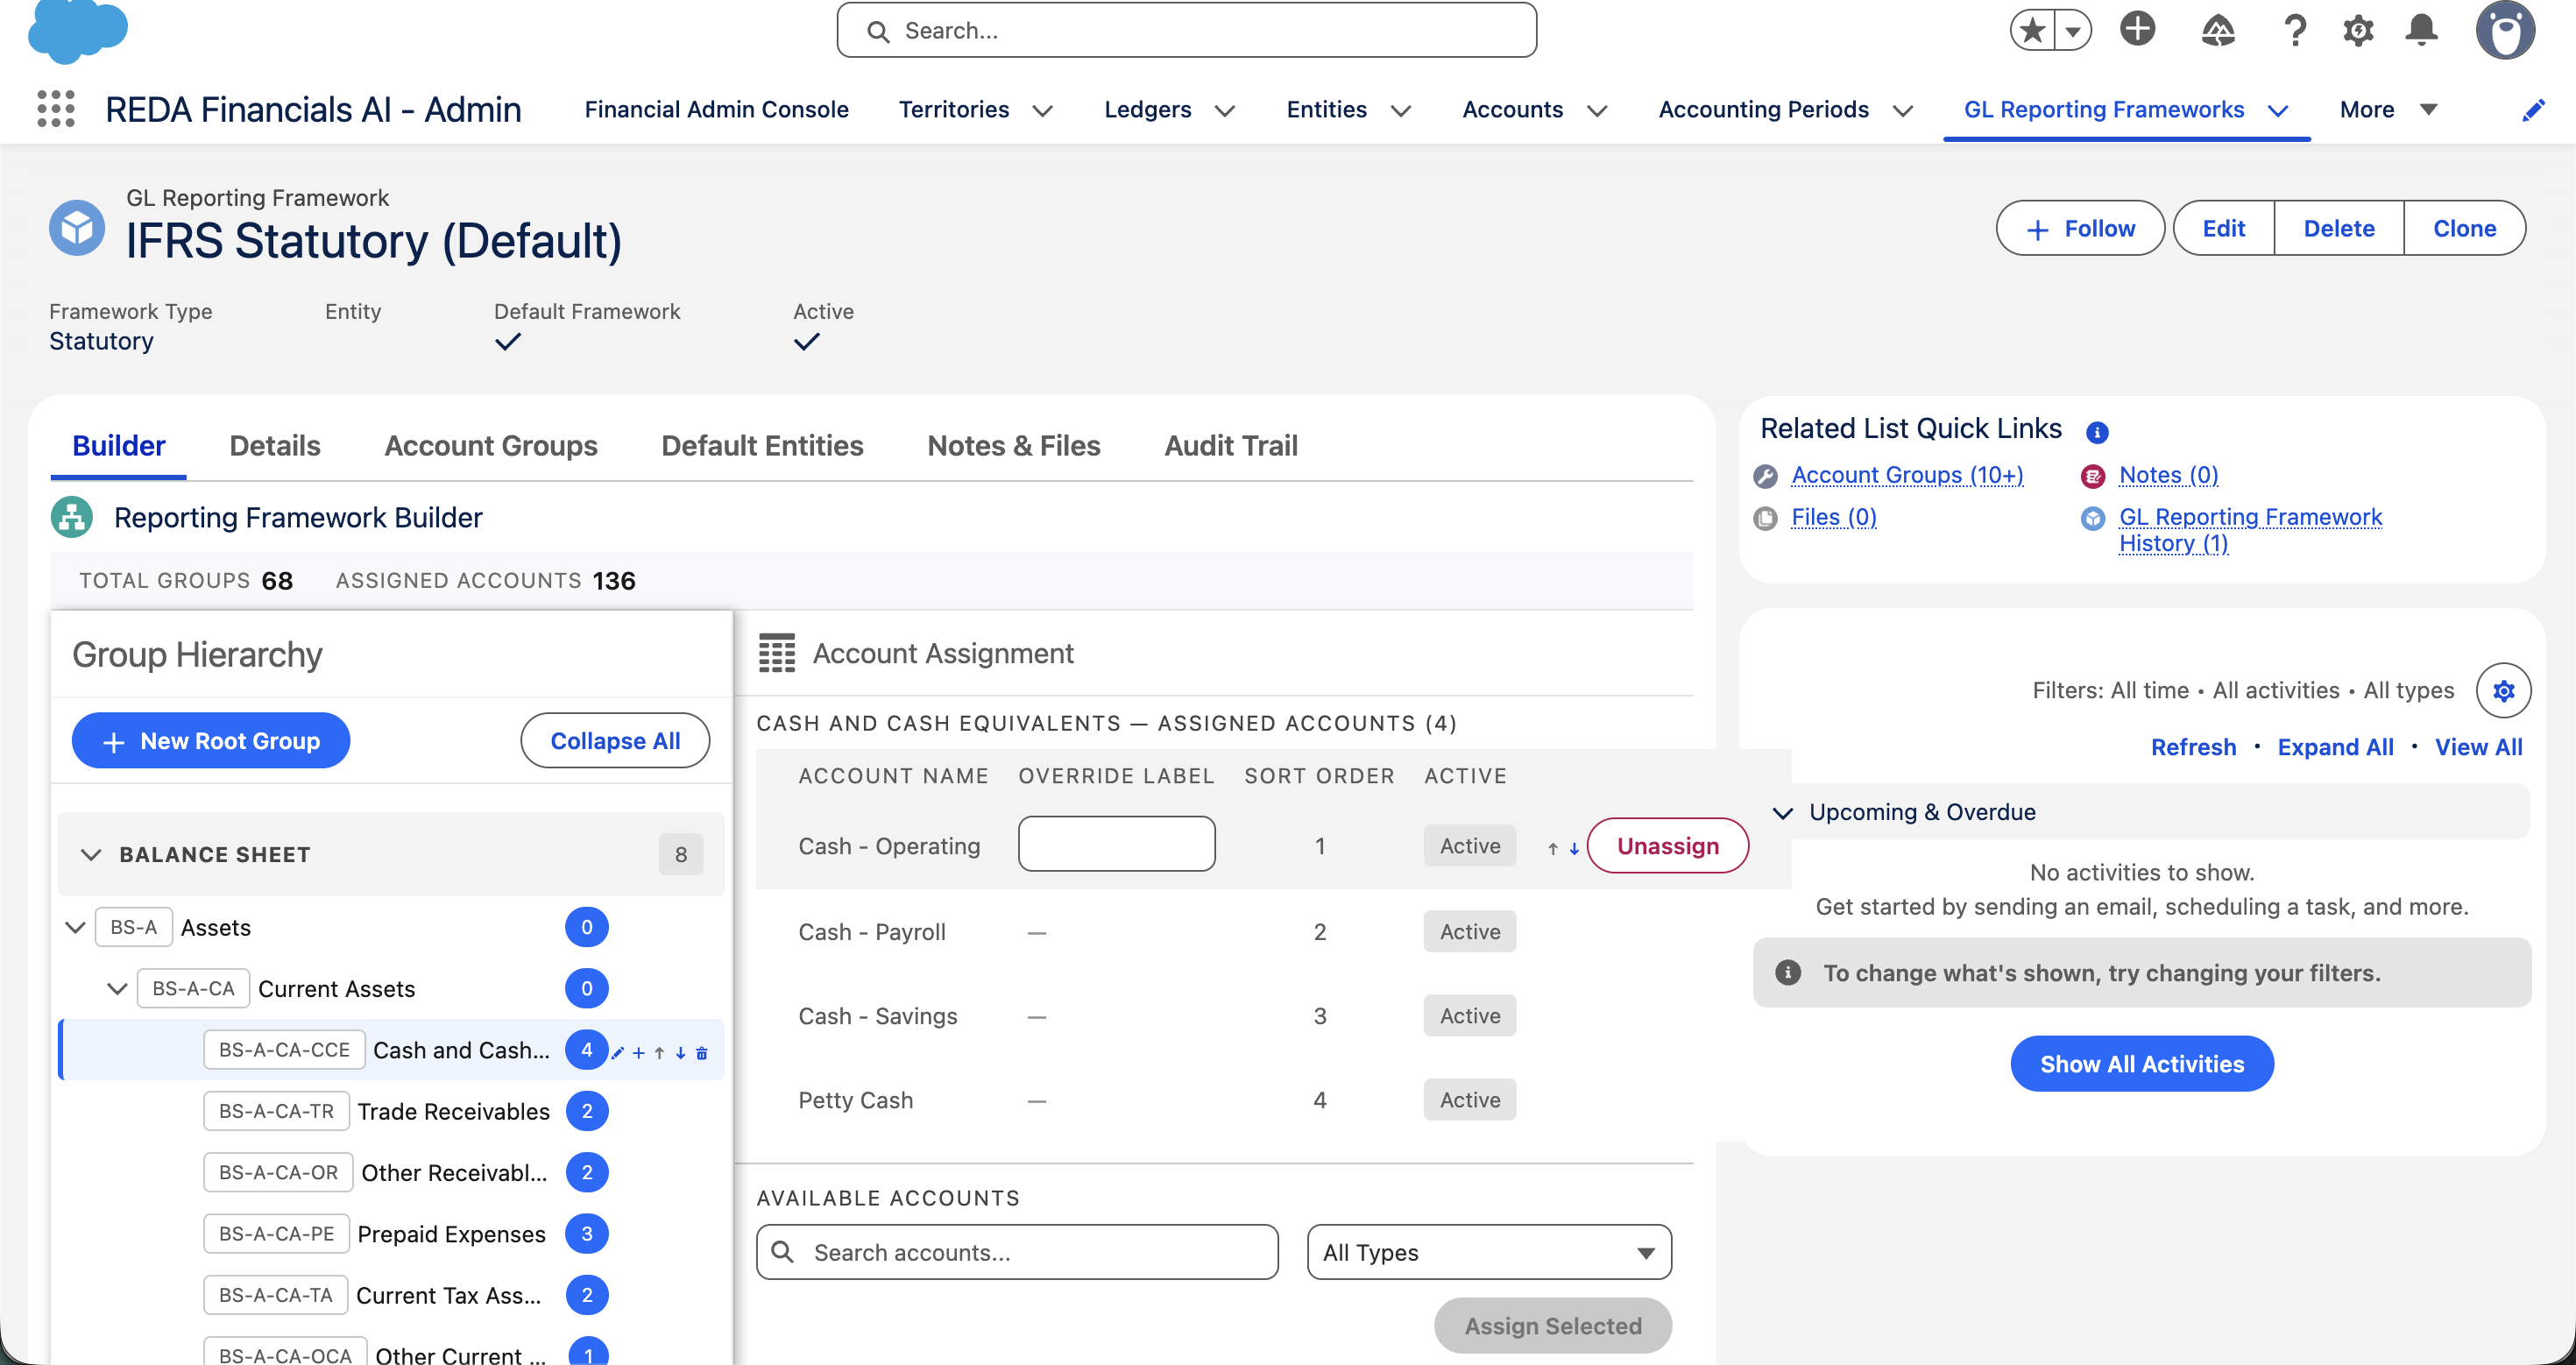Open the favorites list dropdown arrow
This screenshot has width=2576, height=1365.
2073,30
